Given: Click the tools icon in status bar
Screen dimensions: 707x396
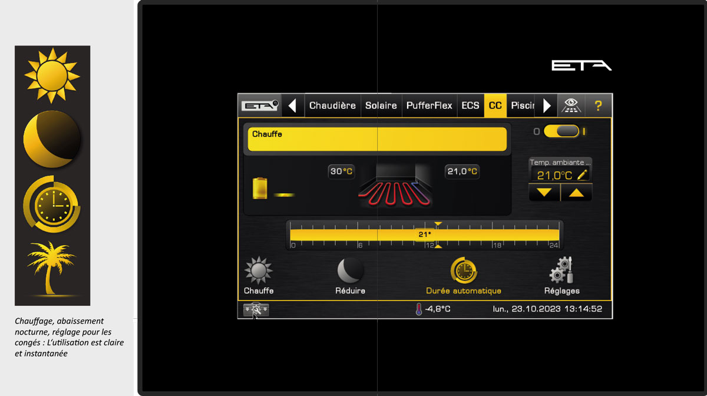Looking at the screenshot, I should click(256, 309).
